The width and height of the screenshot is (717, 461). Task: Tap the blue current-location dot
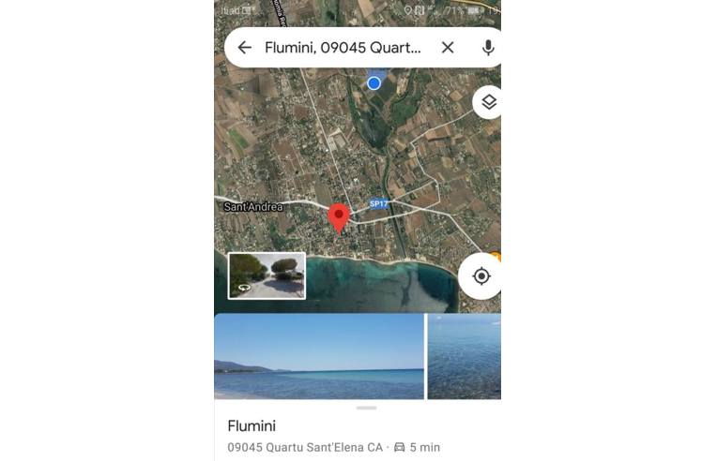[374, 83]
